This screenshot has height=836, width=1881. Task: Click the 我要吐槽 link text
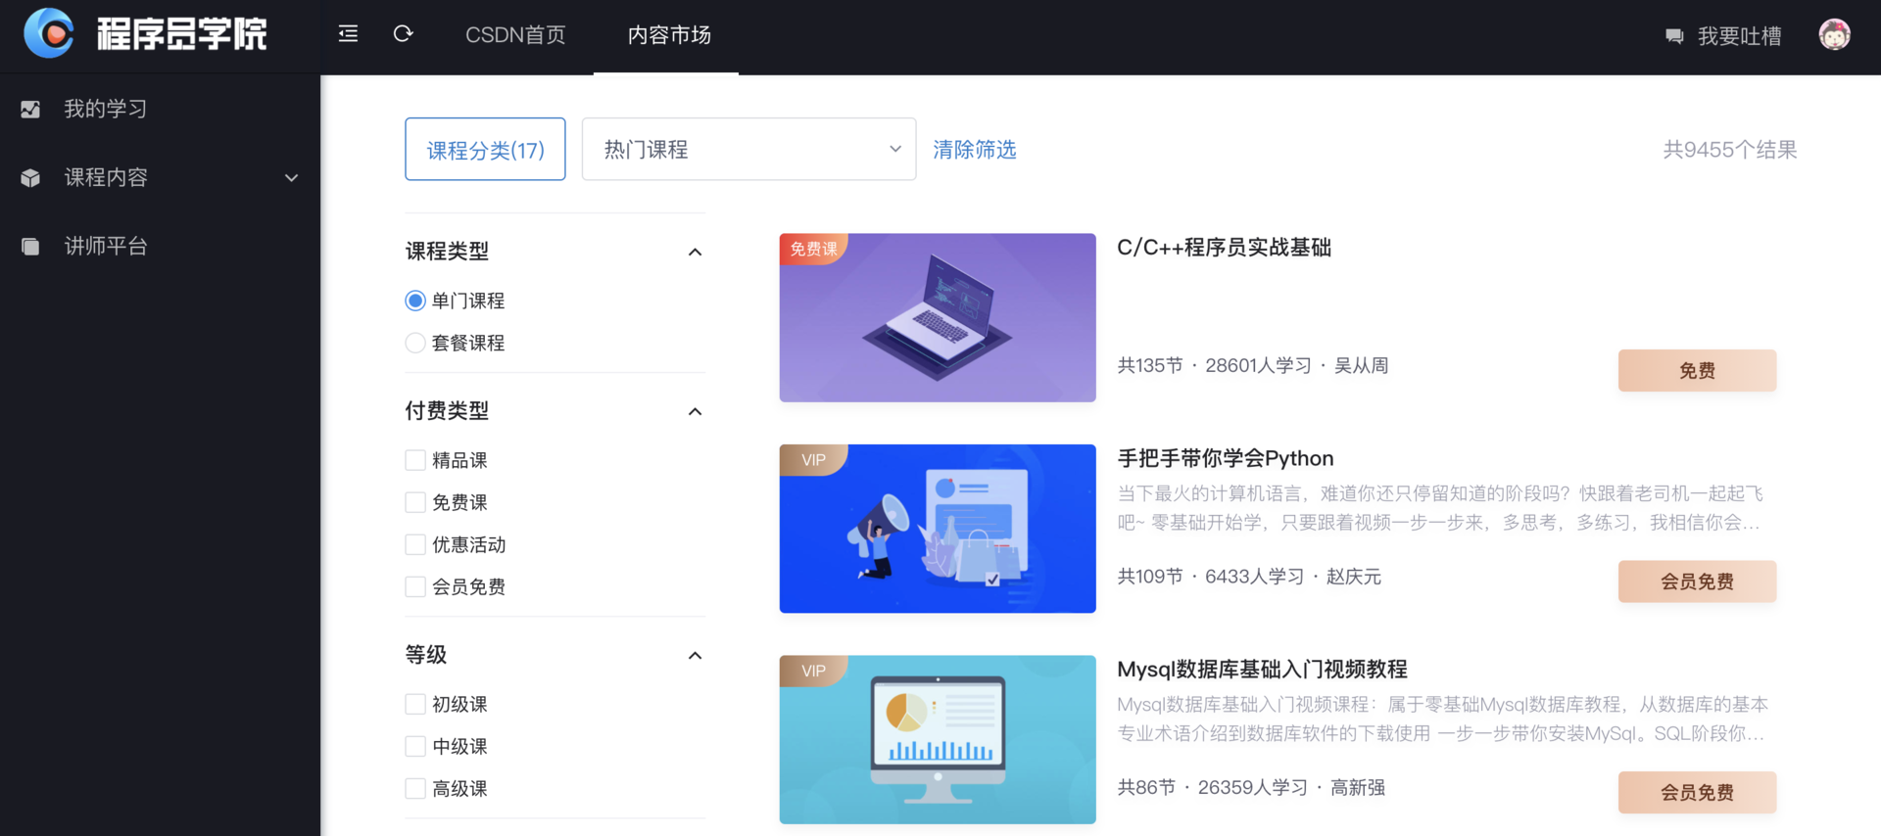1740,36
